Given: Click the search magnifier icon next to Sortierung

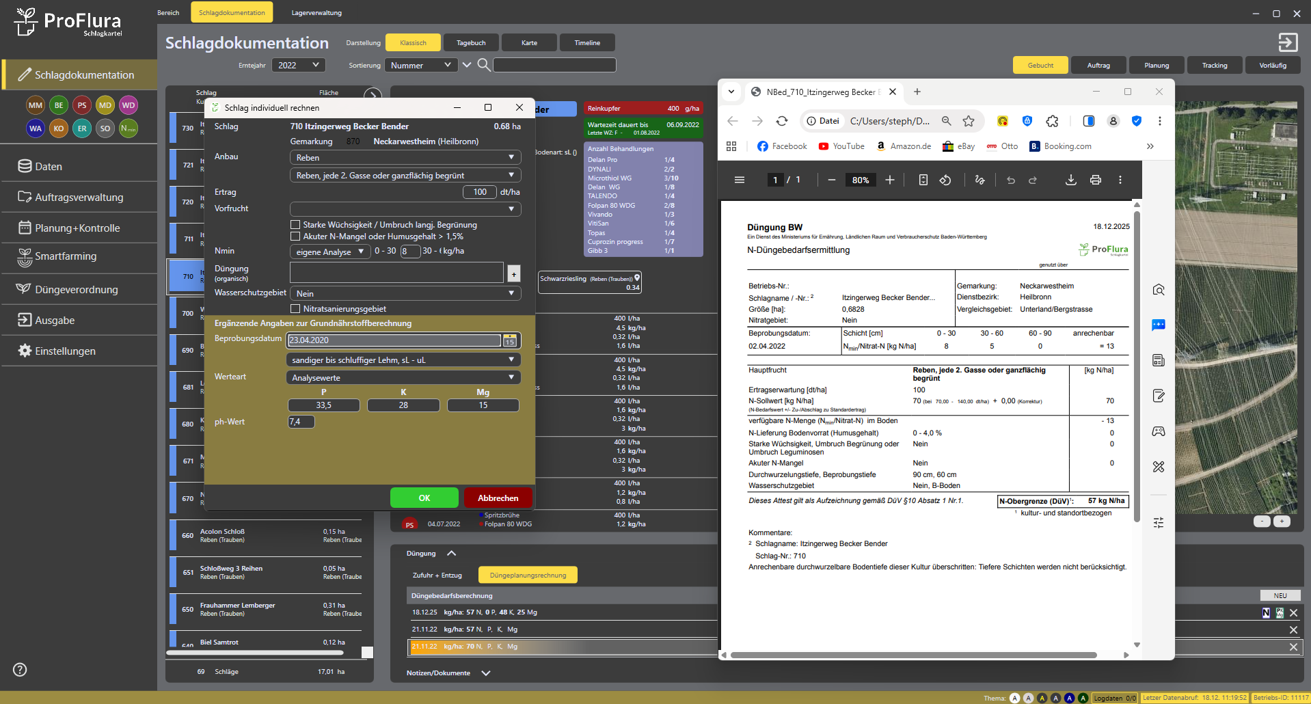Looking at the screenshot, I should 483,65.
